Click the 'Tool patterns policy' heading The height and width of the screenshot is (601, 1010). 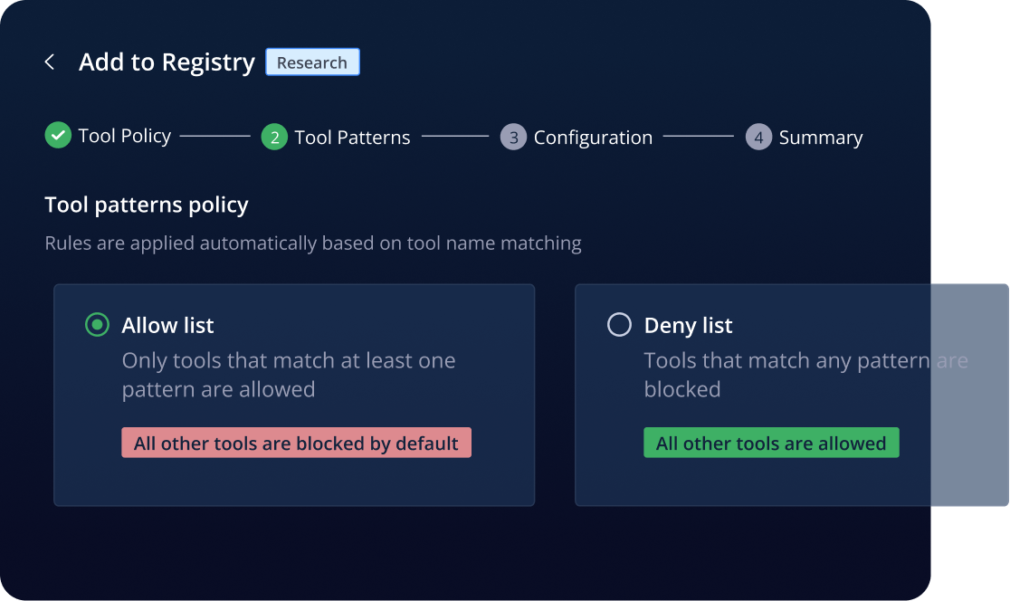(x=147, y=205)
